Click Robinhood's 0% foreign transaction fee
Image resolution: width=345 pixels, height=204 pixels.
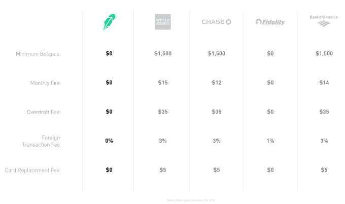coord(109,141)
